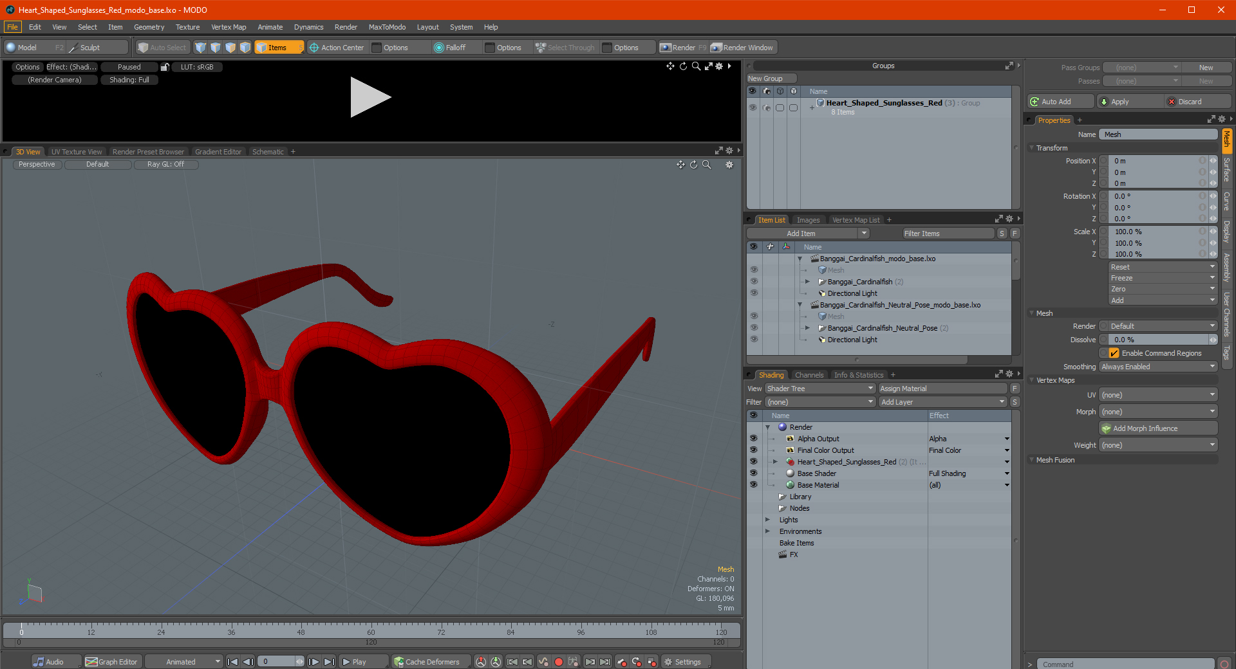Screen dimensions: 1236x669
Task: Toggle visibility of Heart_Shaped_Sunglasses_Red group
Action: tap(753, 107)
